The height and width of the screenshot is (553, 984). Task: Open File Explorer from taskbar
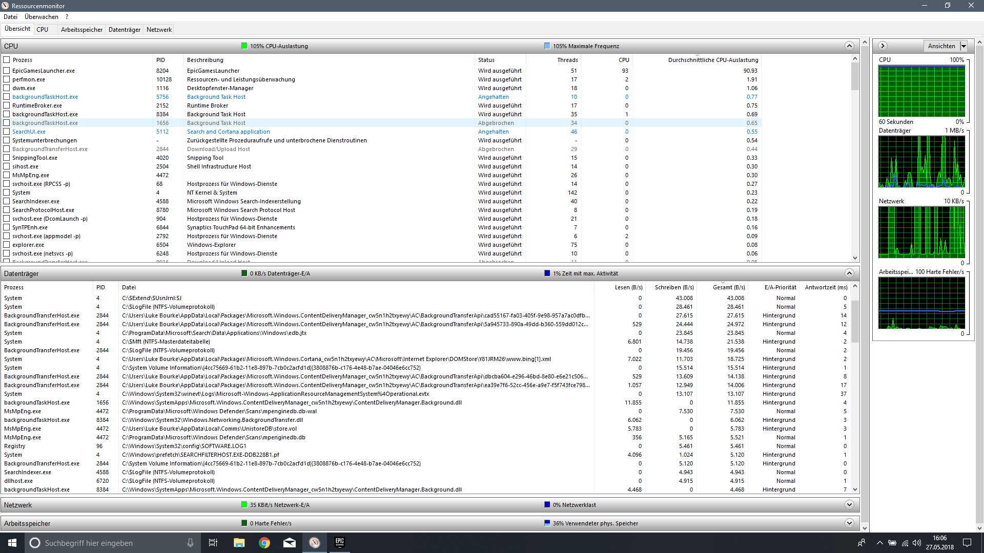click(239, 543)
